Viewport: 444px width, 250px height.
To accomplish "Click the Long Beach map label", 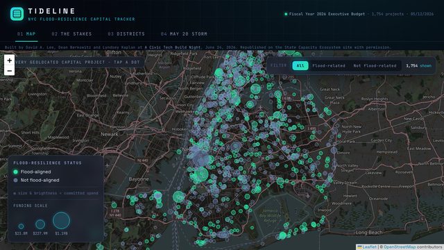I will [369, 233].
